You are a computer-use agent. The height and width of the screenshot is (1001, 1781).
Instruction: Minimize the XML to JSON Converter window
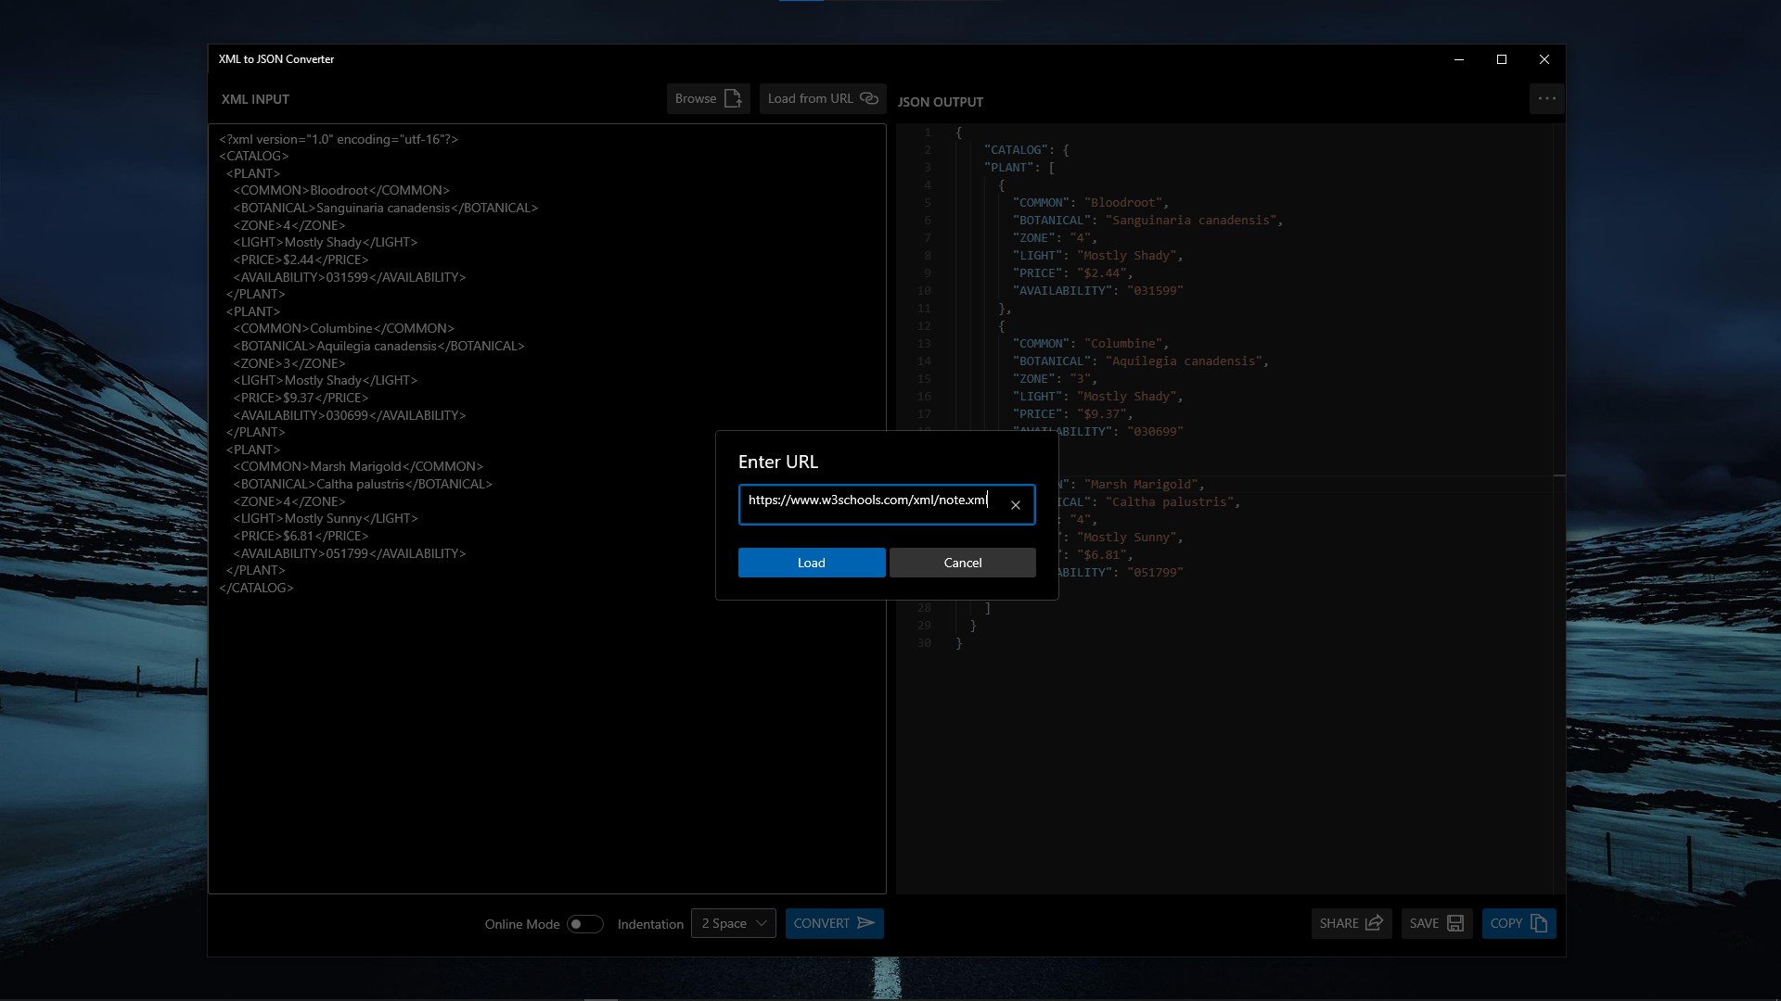point(1459,59)
